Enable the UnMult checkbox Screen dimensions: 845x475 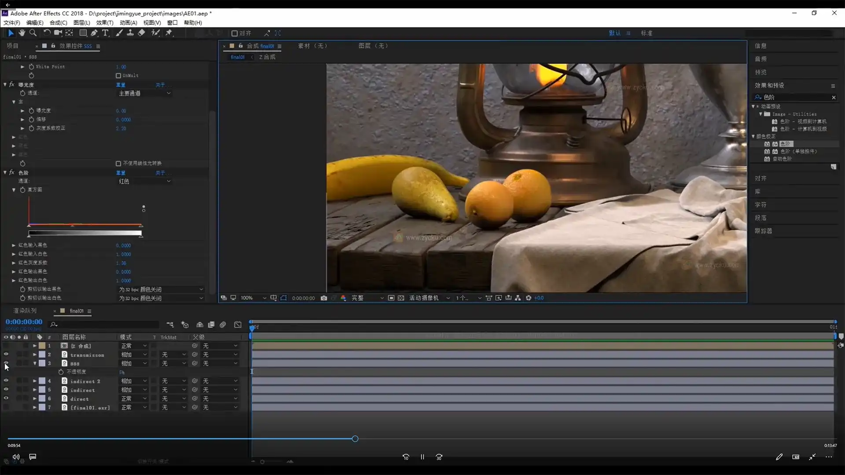(x=118, y=76)
